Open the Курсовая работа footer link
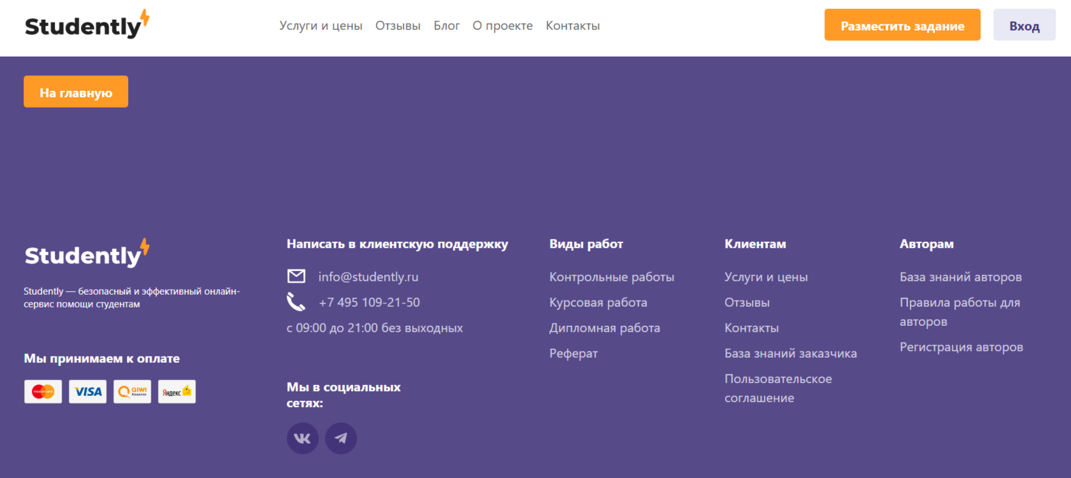1071x478 pixels. (598, 302)
